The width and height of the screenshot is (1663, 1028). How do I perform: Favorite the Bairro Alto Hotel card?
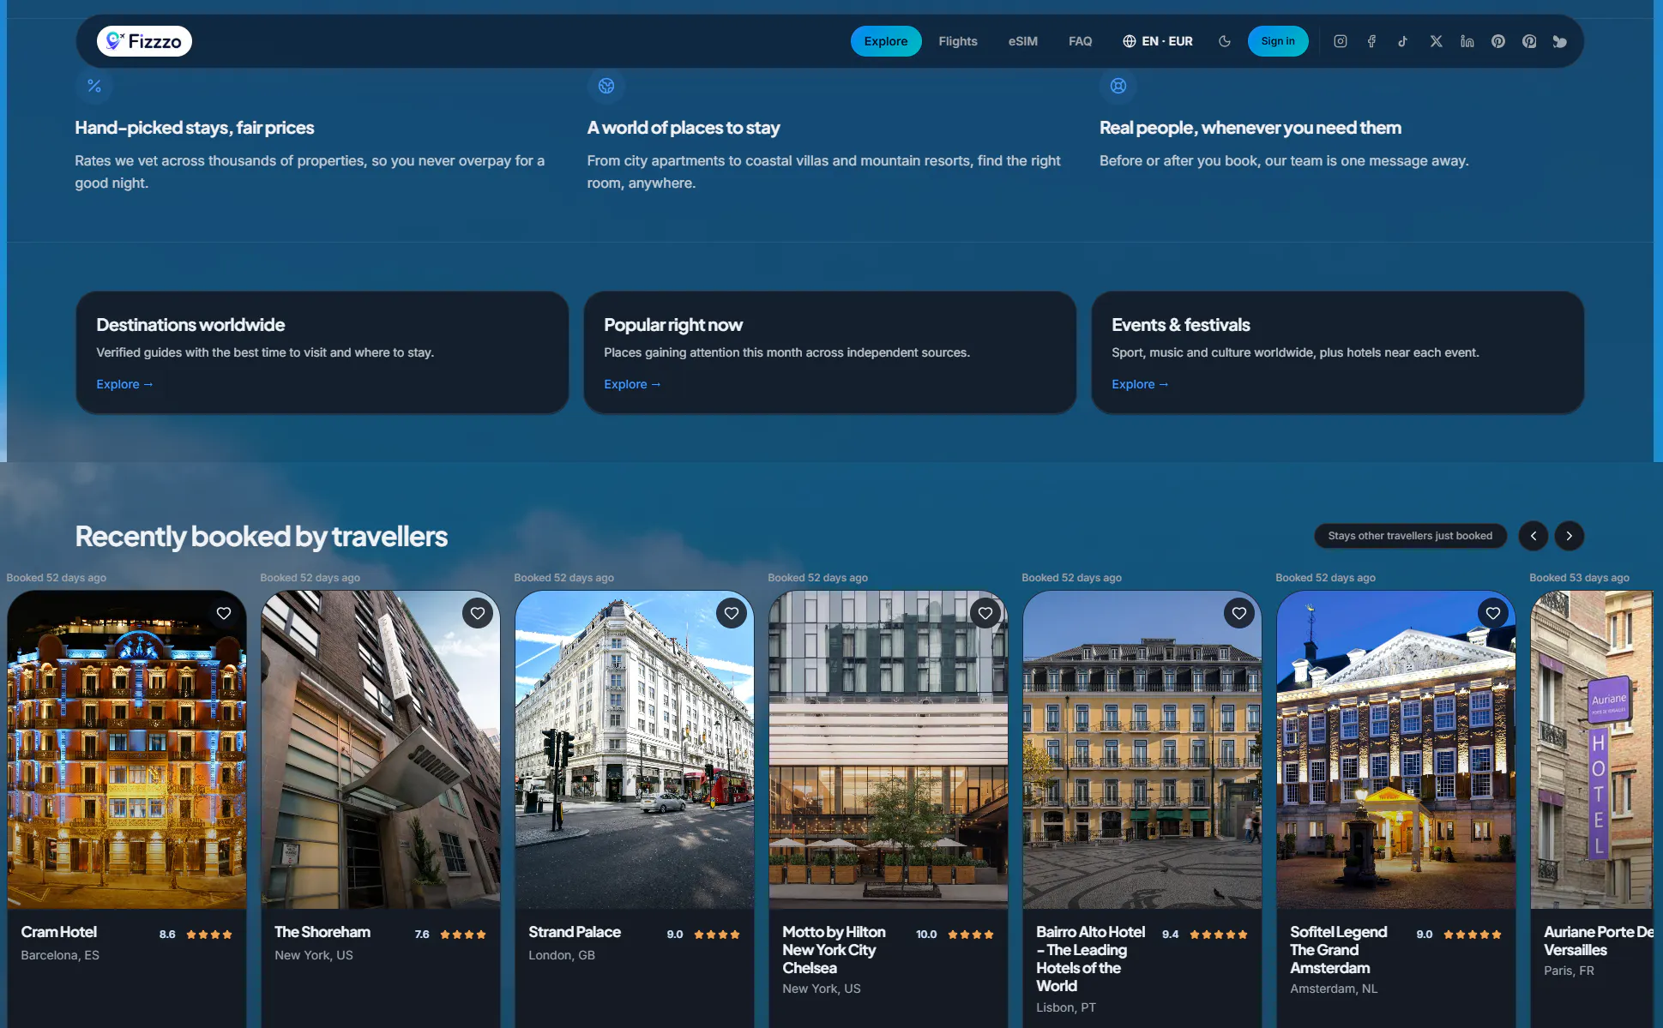1238,613
